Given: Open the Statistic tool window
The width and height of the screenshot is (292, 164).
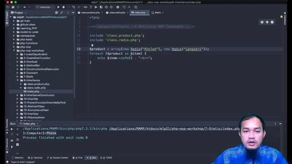Looking at the screenshot, I should click(17, 158).
